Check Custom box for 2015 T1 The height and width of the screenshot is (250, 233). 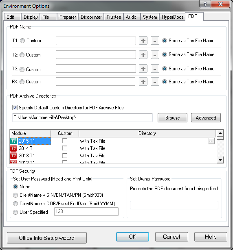tap(65, 141)
